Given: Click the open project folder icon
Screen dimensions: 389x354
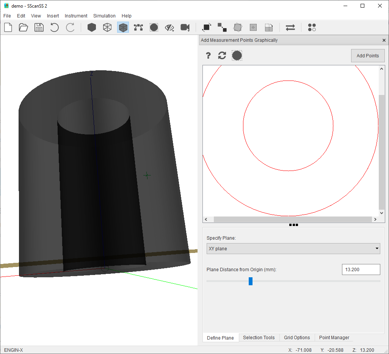Looking at the screenshot, I should tap(24, 27).
